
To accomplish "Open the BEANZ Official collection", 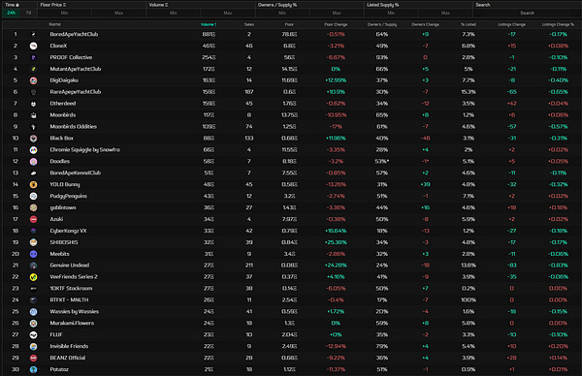I will (x=68, y=358).
